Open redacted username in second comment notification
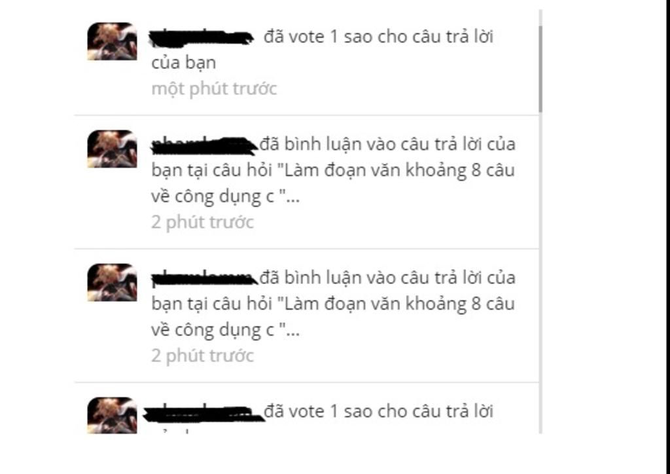Screen dimensions: 670x474 [x=205, y=278]
